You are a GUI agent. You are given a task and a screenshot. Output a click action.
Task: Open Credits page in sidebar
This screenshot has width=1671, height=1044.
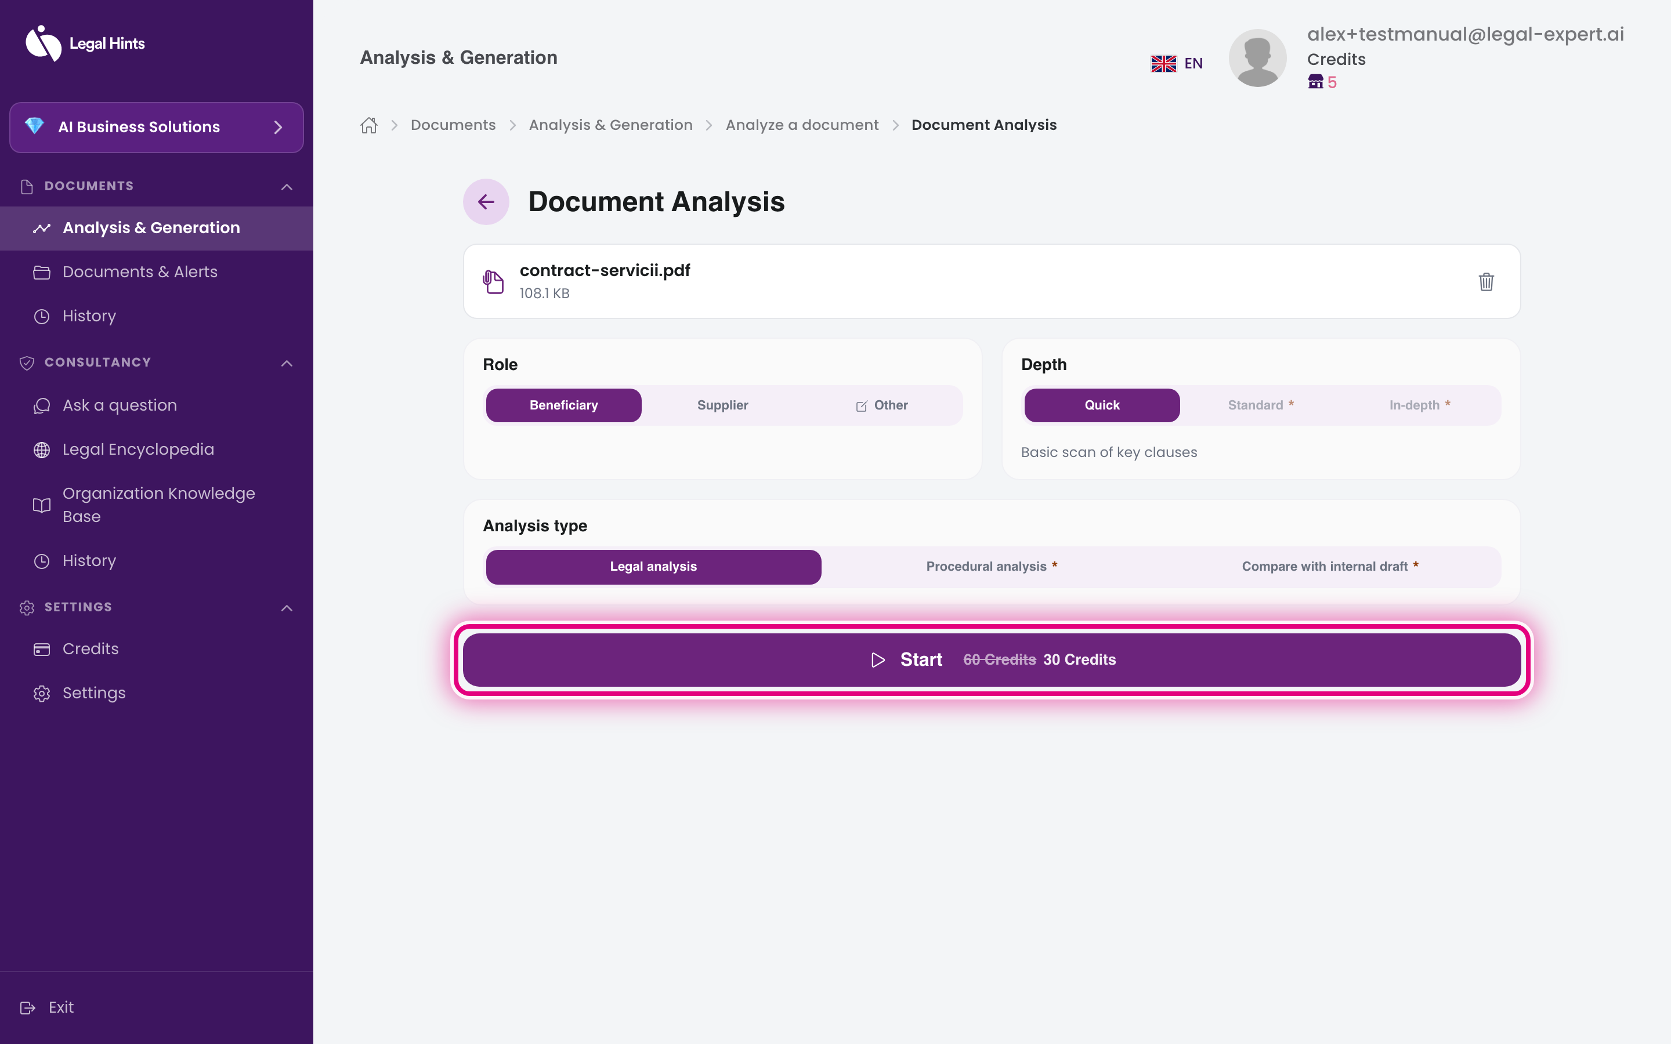157,649
